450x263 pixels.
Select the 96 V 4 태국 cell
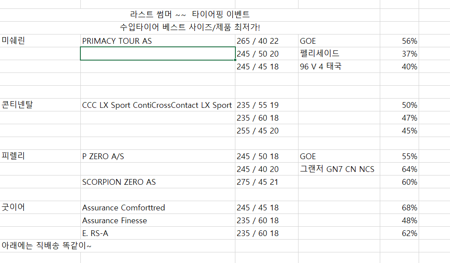tap(321, 67)
